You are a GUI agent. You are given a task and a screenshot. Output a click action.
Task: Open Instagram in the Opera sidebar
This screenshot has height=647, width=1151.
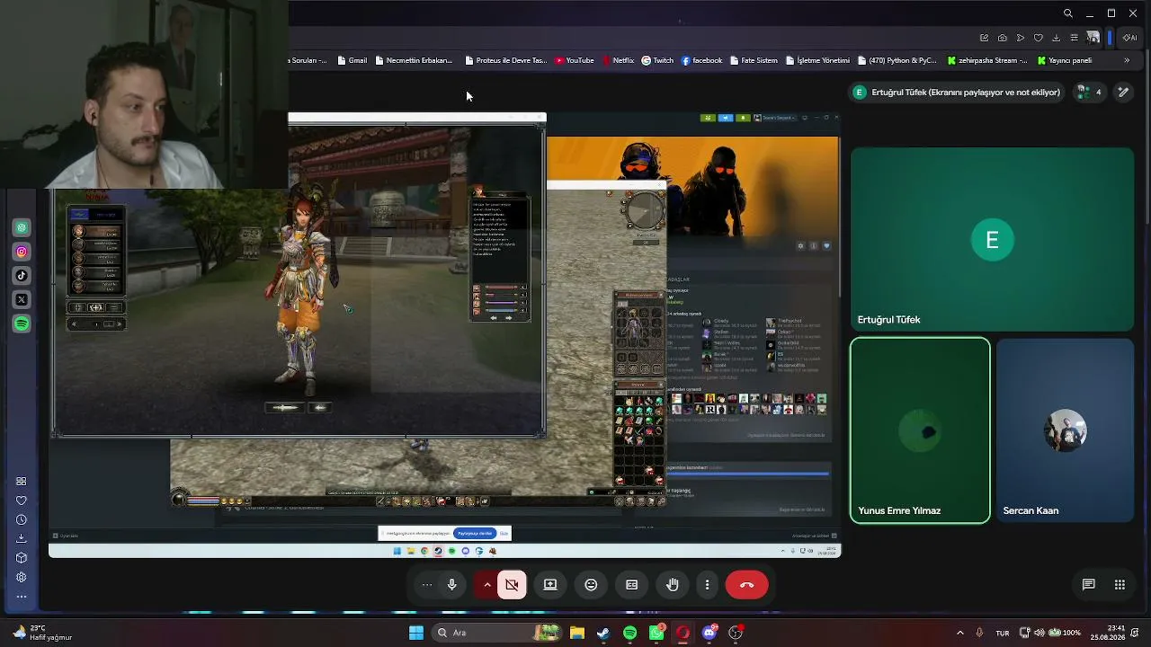pyautogui.click(x=22, y=252)
